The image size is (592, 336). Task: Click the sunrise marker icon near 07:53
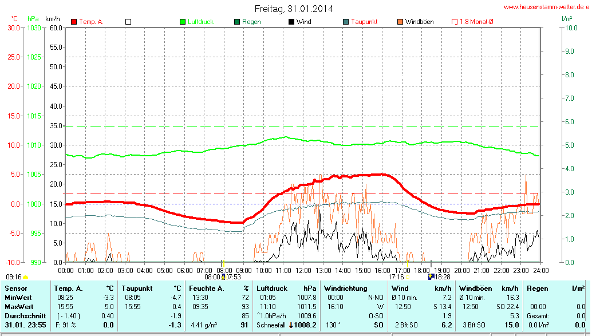click(x=223, y=276)
